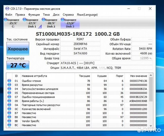
Task: Click the CDI app icon in title bar
Action: coord(7,9)
